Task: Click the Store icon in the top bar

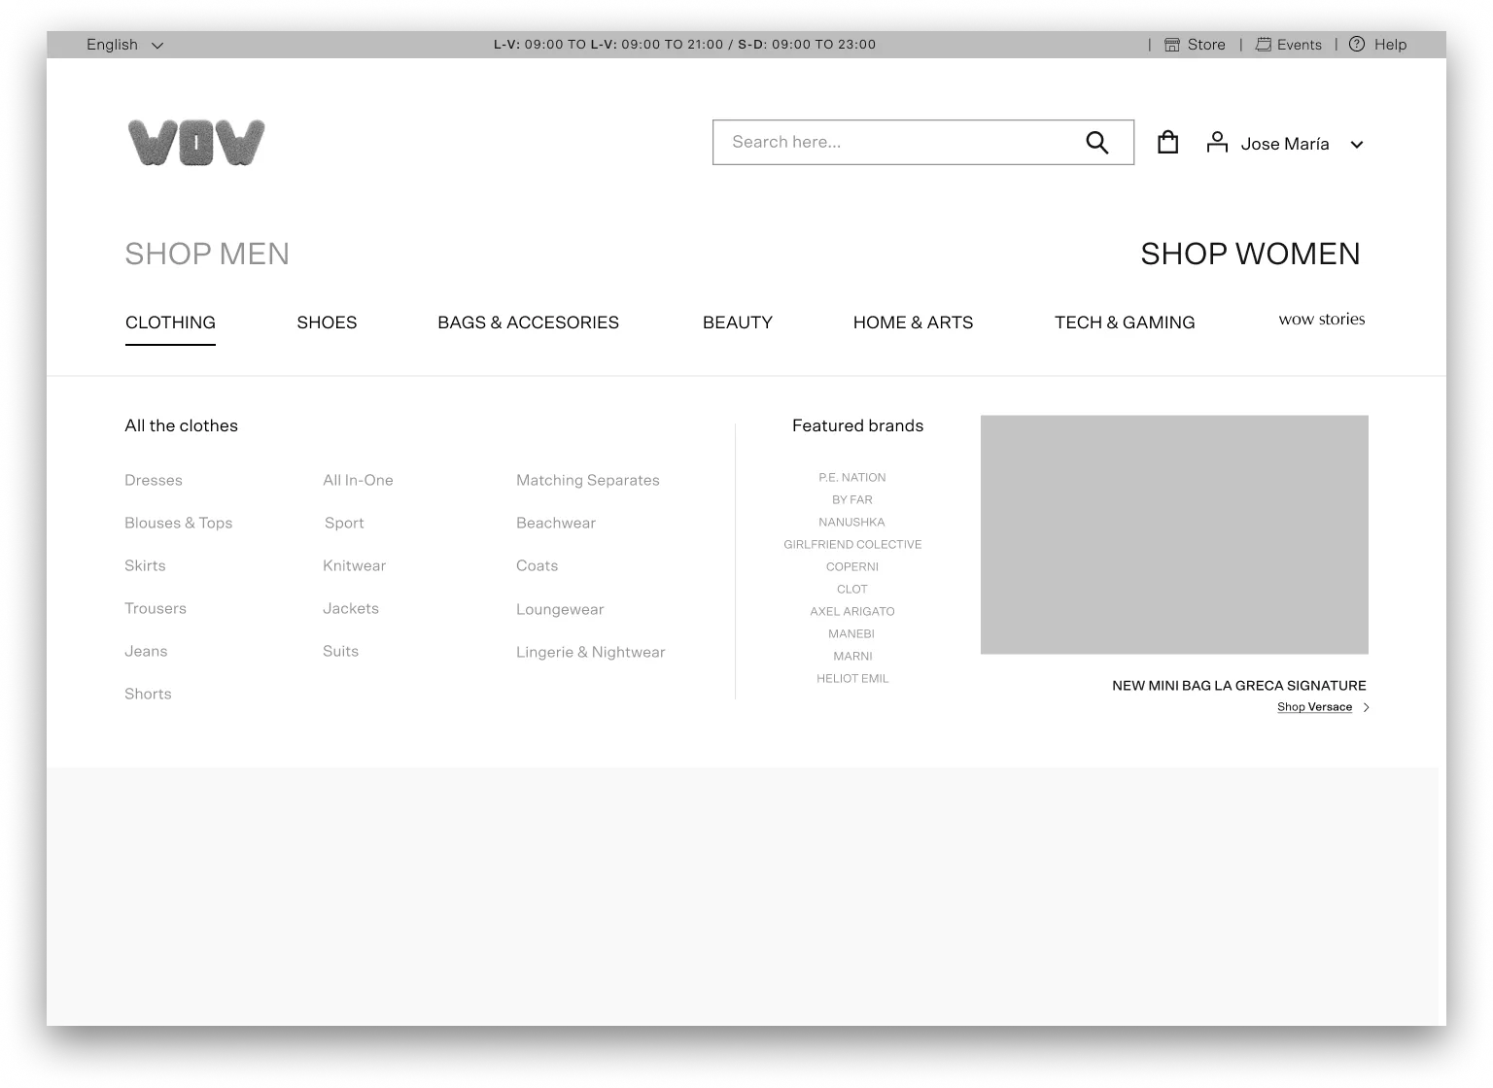Action: tap(1171, 44)
